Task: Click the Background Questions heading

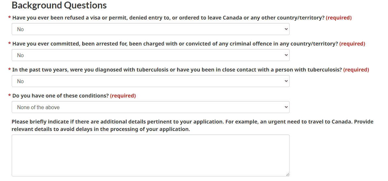Action: [x=59, y=5]
